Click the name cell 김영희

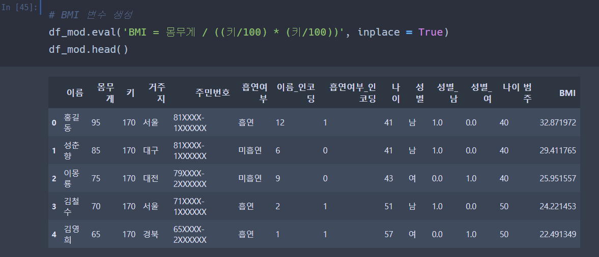(x=71, y=234)
